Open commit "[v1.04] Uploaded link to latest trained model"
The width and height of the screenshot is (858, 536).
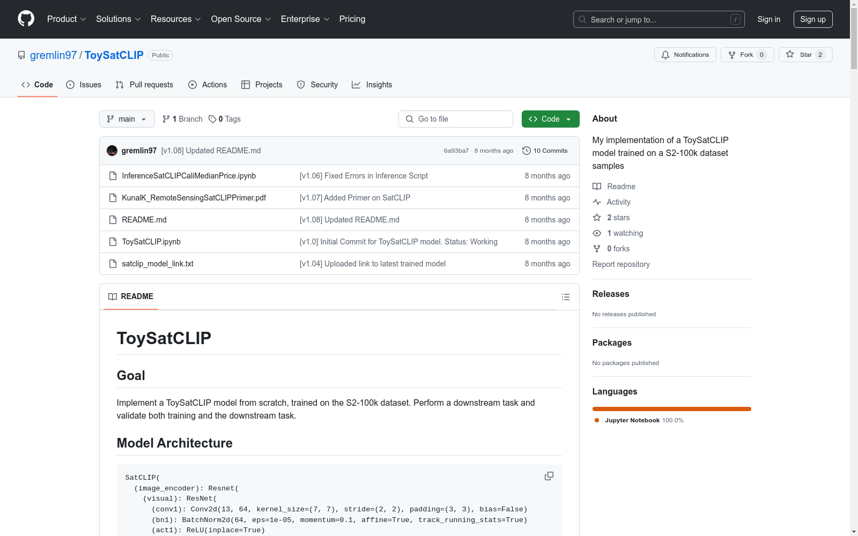click(x=373, y=264)
